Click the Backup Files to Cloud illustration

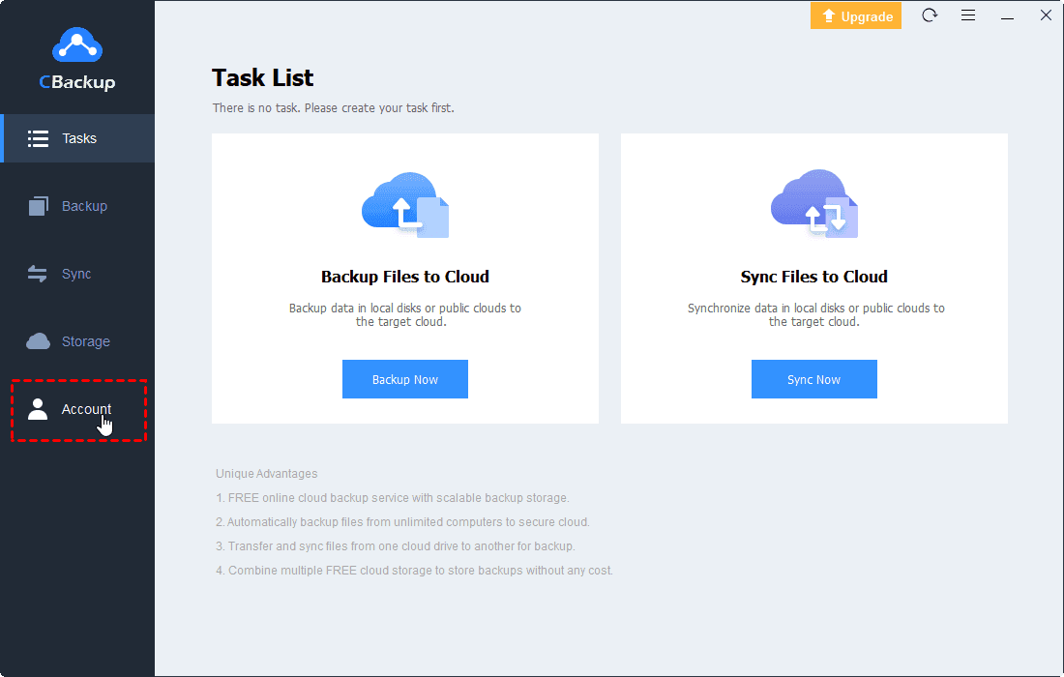pyautogui.click(x=405, y=205)
